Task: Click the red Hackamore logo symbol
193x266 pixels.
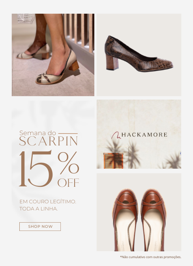Action: (116, 136)
